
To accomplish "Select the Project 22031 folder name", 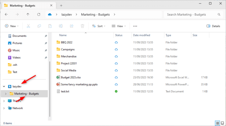I will coord(69,63).
